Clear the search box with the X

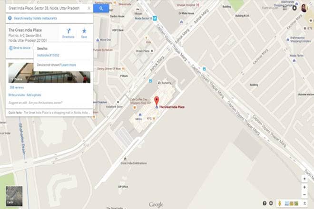tap(89, 8)
